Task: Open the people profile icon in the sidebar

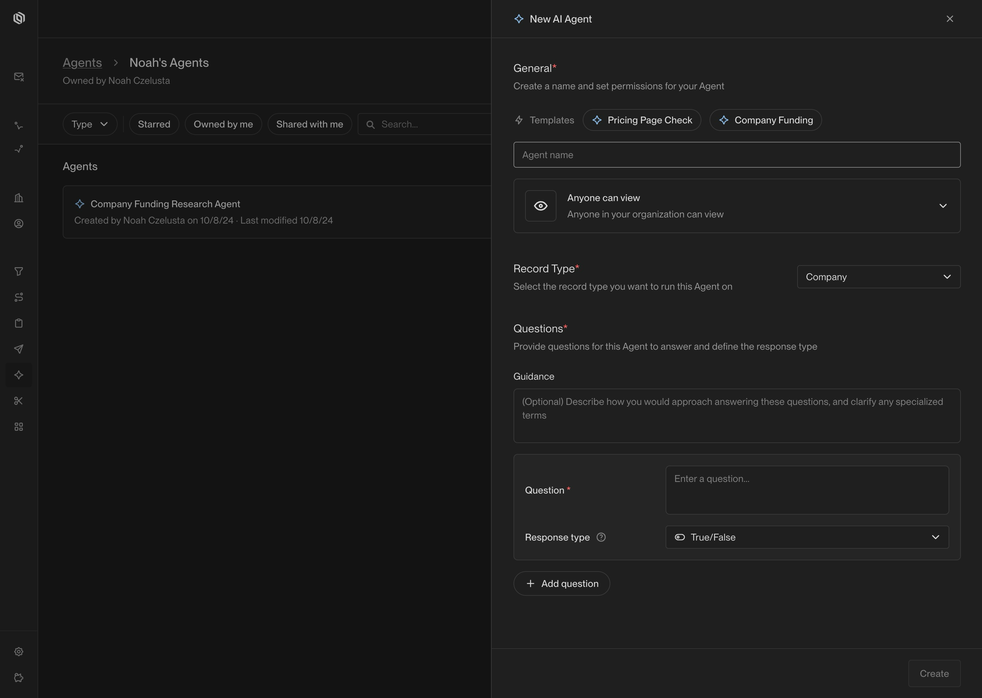Action: pyautogui.click(x=18, y=224)
